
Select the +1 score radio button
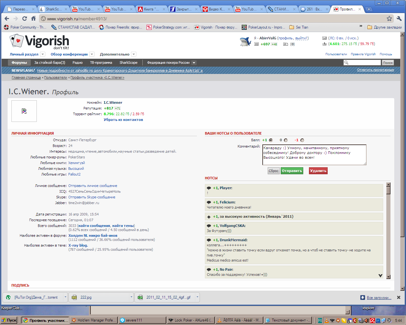coord(271,140)
